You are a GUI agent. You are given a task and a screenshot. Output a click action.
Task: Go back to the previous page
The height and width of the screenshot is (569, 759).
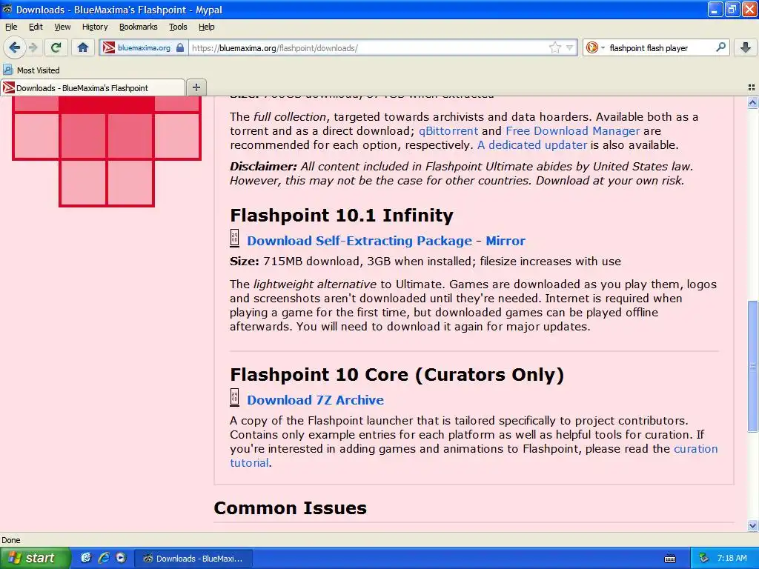pyautogui.click(x=14, y=47)
